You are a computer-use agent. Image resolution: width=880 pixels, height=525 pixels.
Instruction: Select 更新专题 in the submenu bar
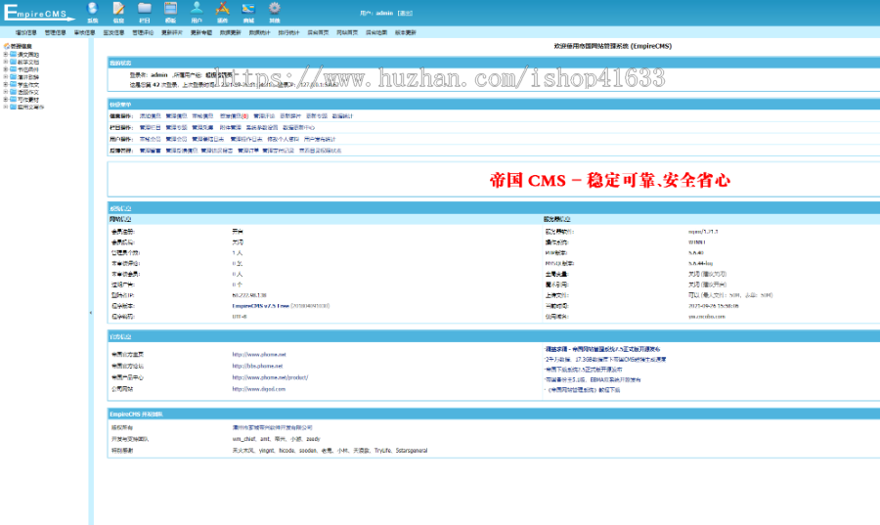[x=200, y=32]
